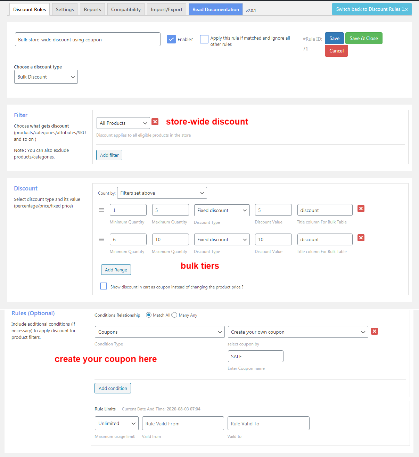Click the Rule Valid From field

(x=183, y=423)
